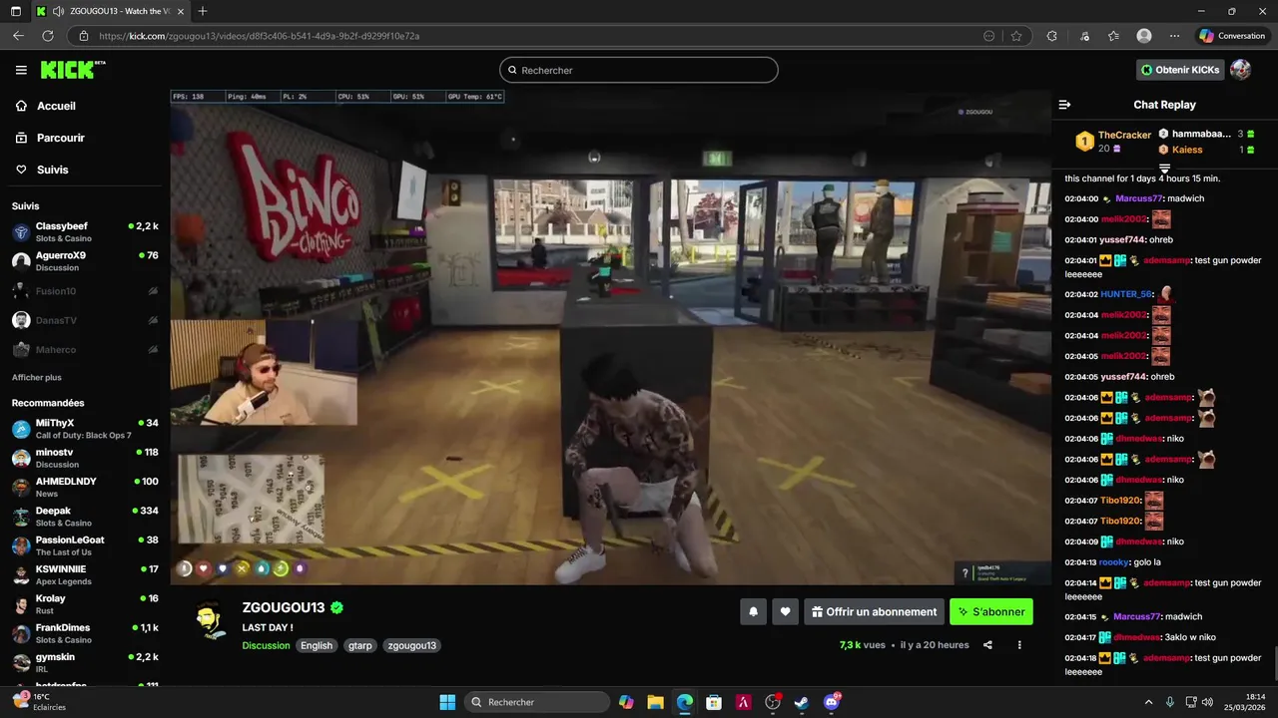1278x718 pixels.
Task: Open recommended channel Krolay
Action: (x=85, y=604)
